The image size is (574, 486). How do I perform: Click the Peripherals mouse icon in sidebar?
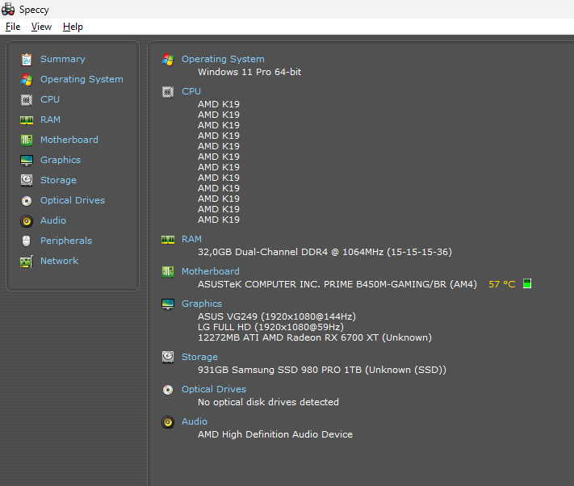point(27,241)
